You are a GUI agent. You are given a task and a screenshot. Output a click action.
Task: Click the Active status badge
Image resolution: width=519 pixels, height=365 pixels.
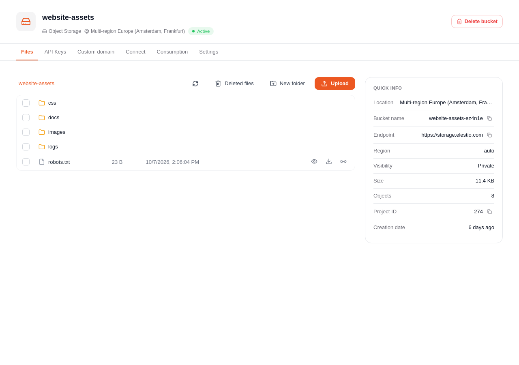click(201, 31)
